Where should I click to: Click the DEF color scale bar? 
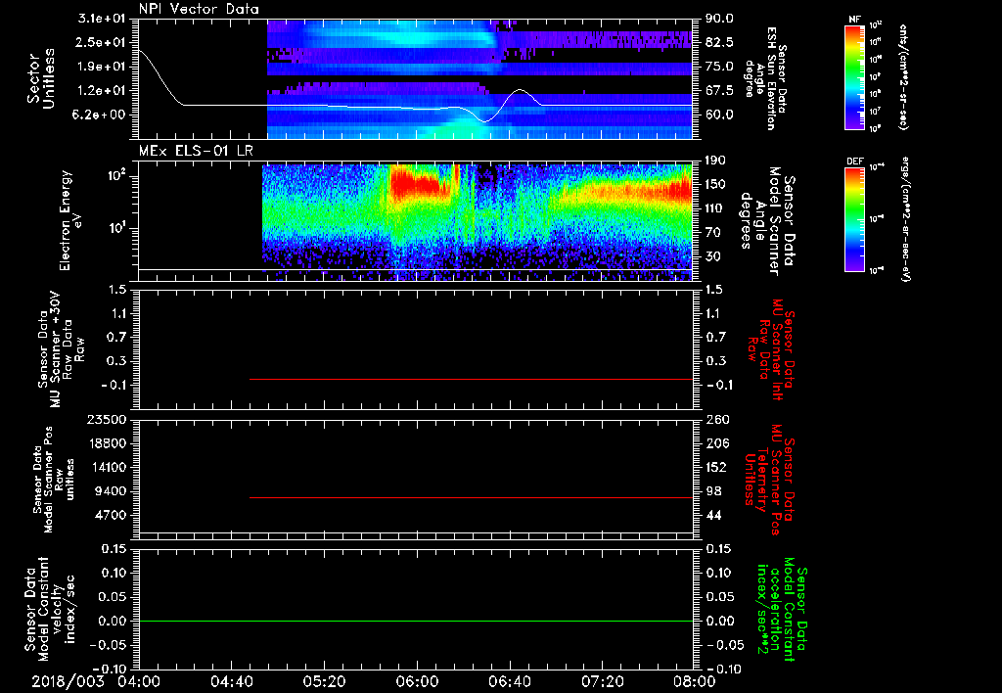coord(855,219)
